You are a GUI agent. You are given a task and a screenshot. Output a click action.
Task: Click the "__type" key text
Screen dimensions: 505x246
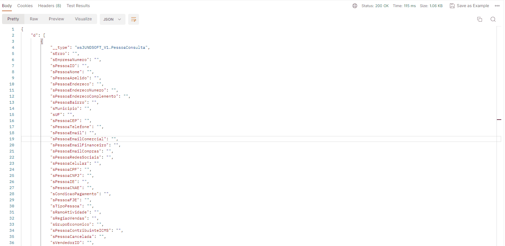pos(60,47)
